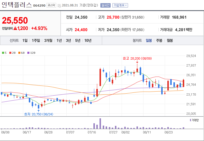
Task: Click the previous close value 24,350
Action: click(x=81, y=17)
